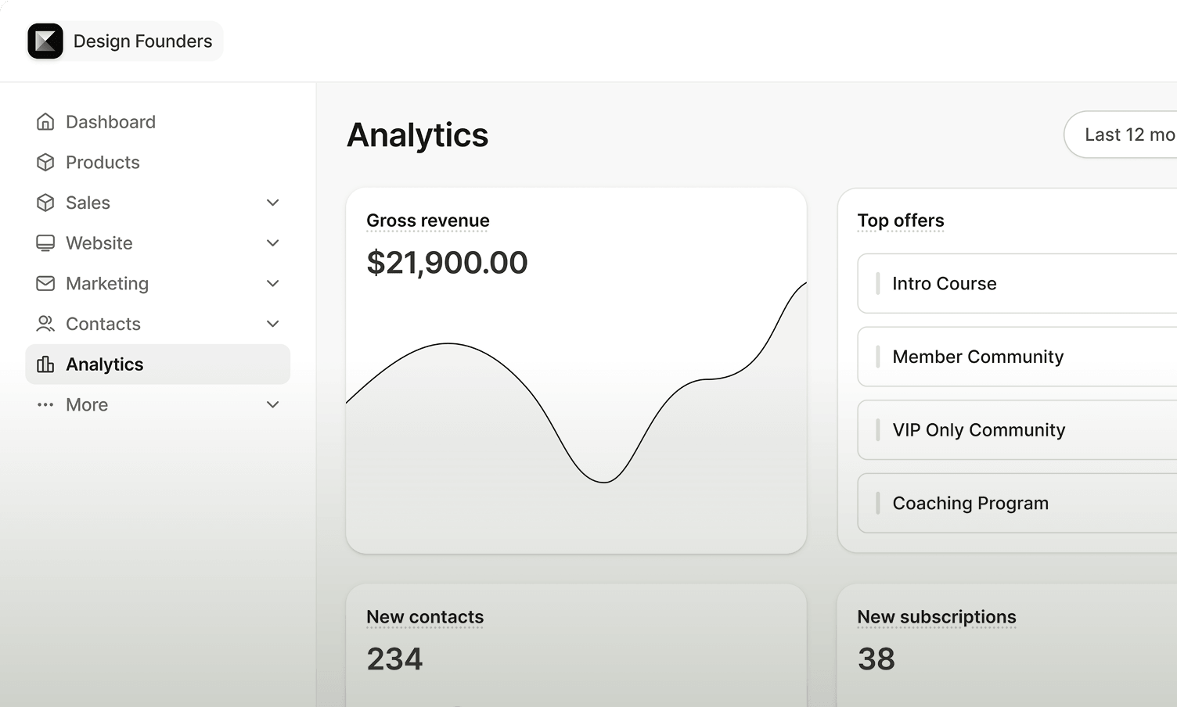Click the Design Founders logo icon
Viewport: 1177px width, 707px height.
45,41
